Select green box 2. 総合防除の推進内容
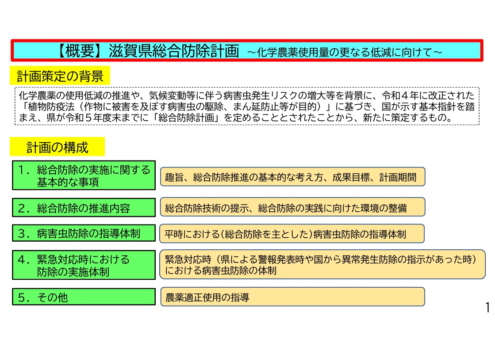This screenshot has width=495, height=350. point(84,208)
